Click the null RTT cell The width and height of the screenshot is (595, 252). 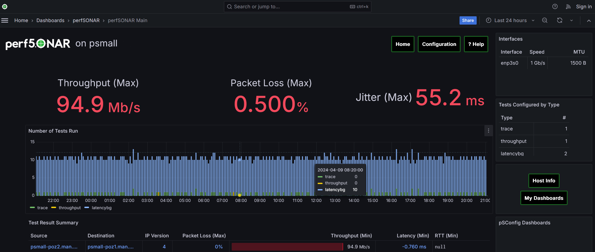tap(440, 247)
